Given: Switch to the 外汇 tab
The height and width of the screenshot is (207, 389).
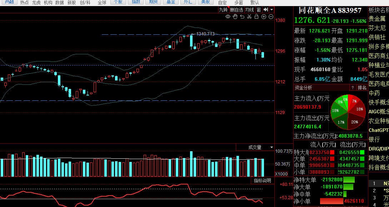Looking at the screenshot, I should pyautogui.click(x=188, y=2).
